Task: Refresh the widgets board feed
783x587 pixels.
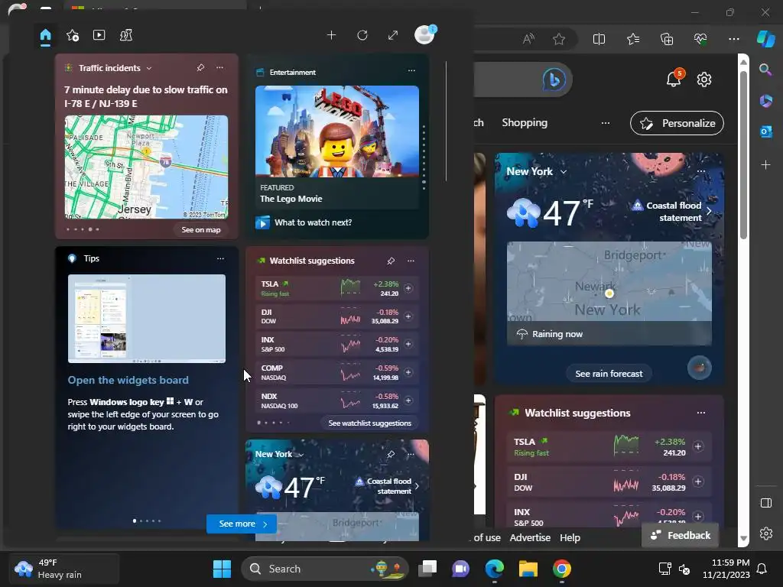Action: (x=362, y=35)
